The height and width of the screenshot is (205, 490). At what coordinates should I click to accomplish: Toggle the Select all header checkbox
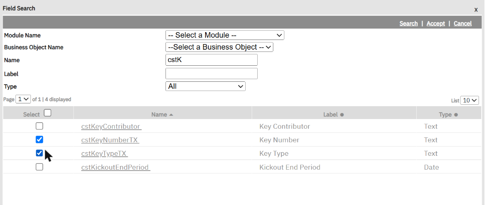click(47, 113)
